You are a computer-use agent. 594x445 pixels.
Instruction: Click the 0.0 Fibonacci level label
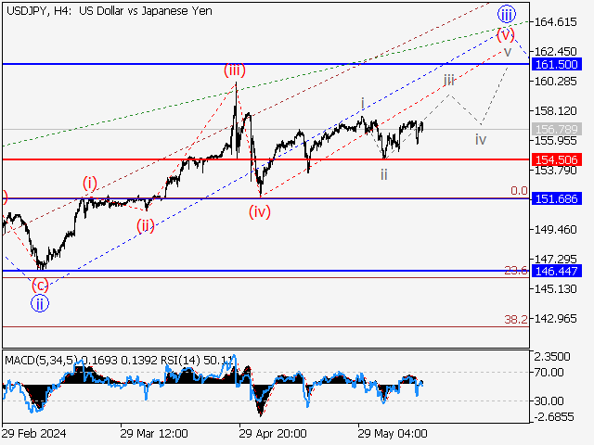coord(519,191)
